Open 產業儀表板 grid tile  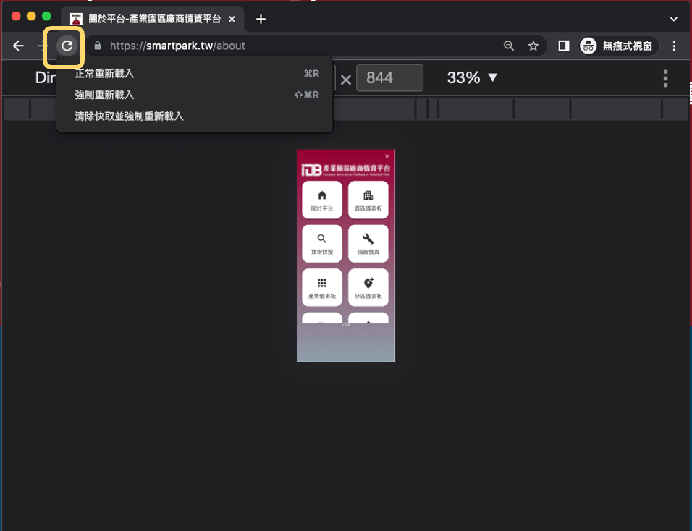322,287
